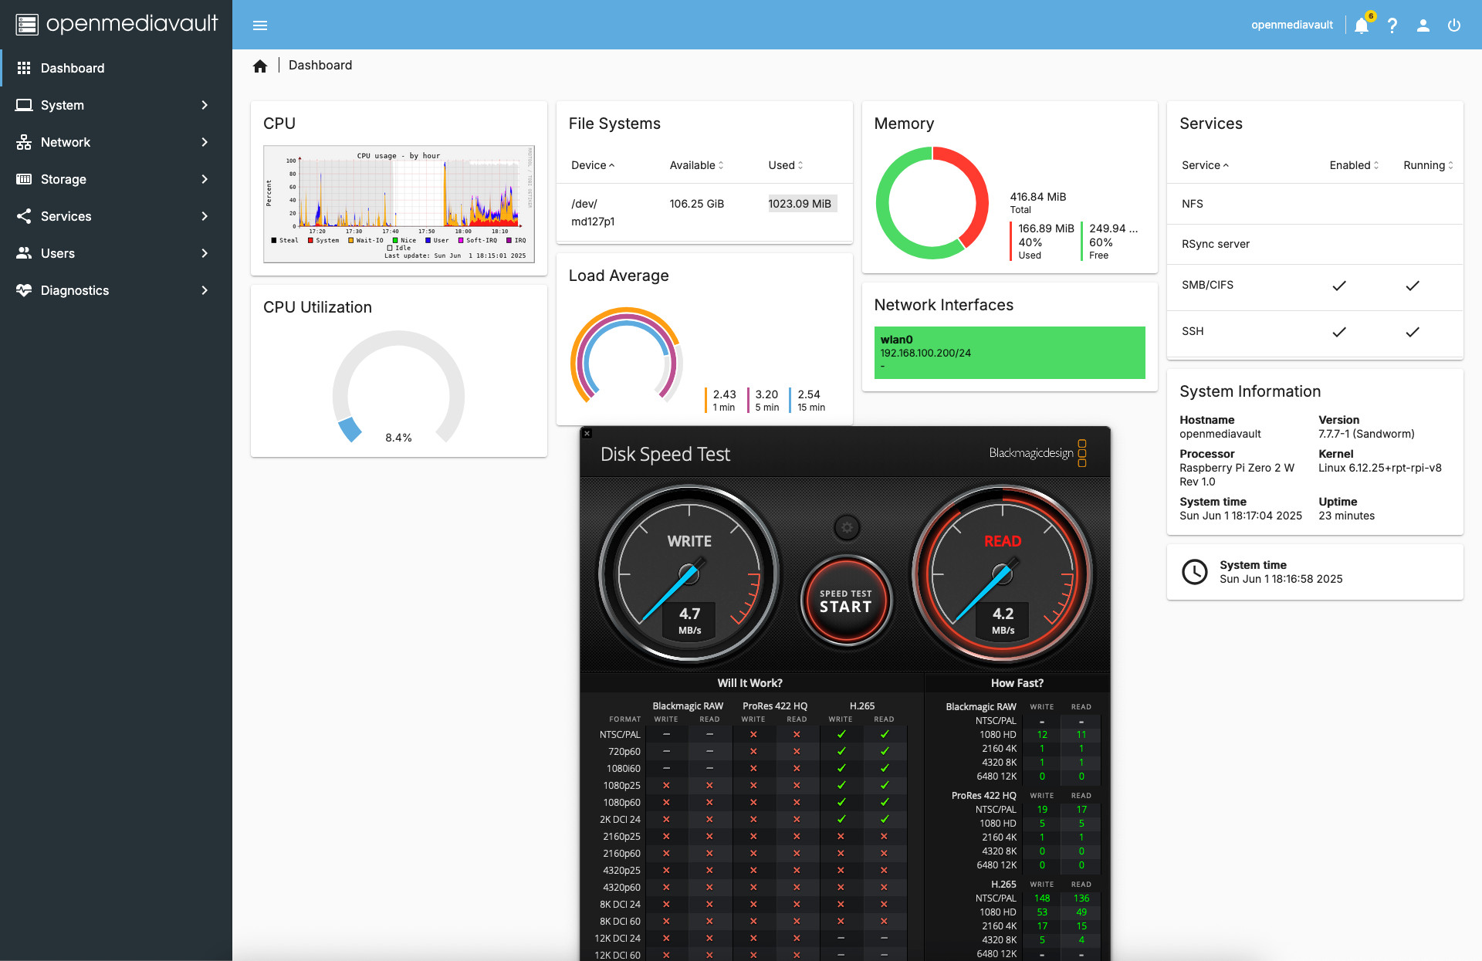Open the Users menu item

coord(116,253)
